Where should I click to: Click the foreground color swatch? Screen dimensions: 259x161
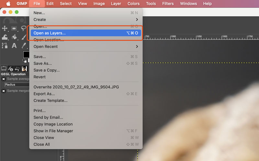point(26,55)
